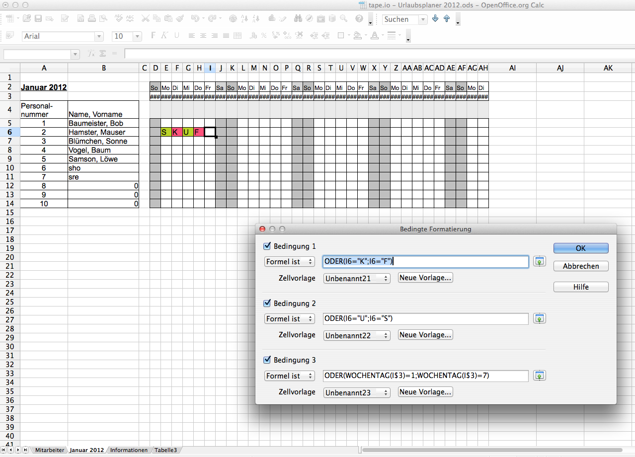
Task: Click the search up arrow icon
Action: pos(447,19)
